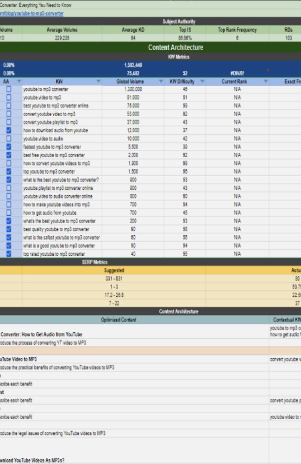Select the 1,583,440 total volume cell
Image resolution: width=301 pixels, height=464 pixels.
point(133,65)
